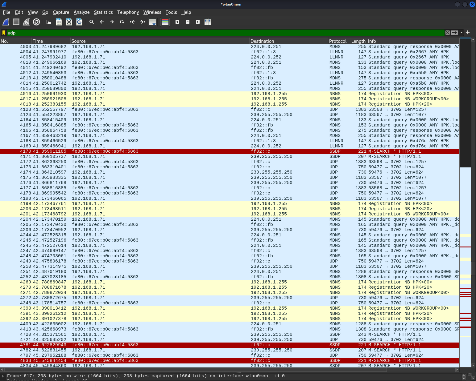
Task: Zoom in on the packet list text
Action: (x=177, y=22)
